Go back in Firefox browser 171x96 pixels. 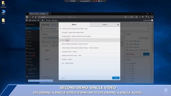tap(27, 17)
